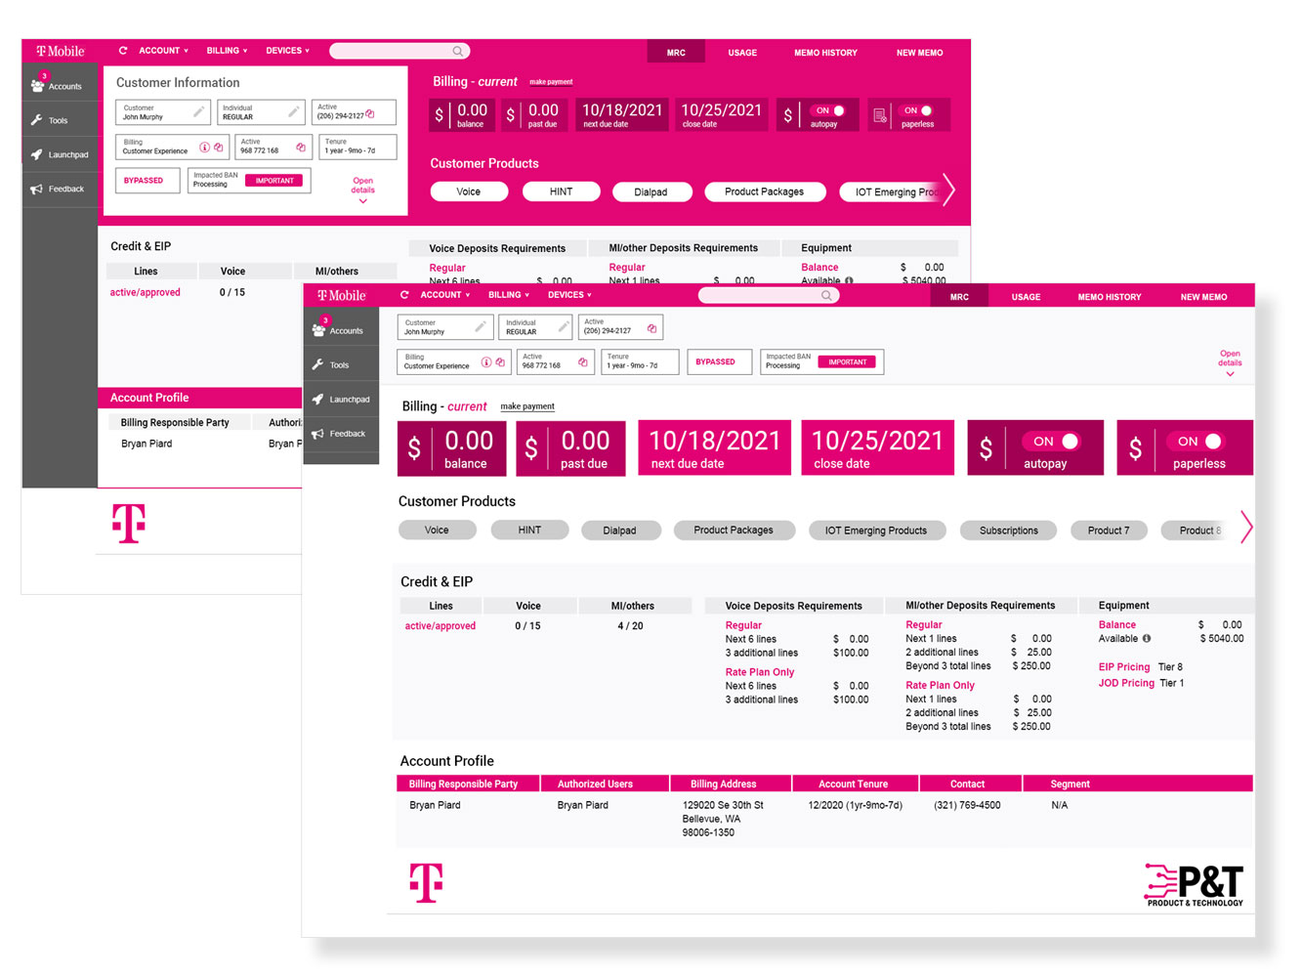This screenshot has height=976, width=1302.
Task: Switch to USAGE tab in back window
Action: pos(742,53)
